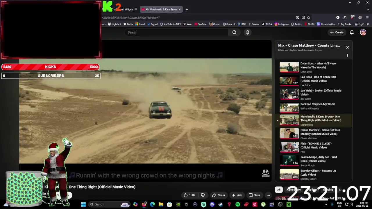Screen dimensions: 372x209
Task: Close the Chat and Widgets tab
Action: tap(135, 9)
